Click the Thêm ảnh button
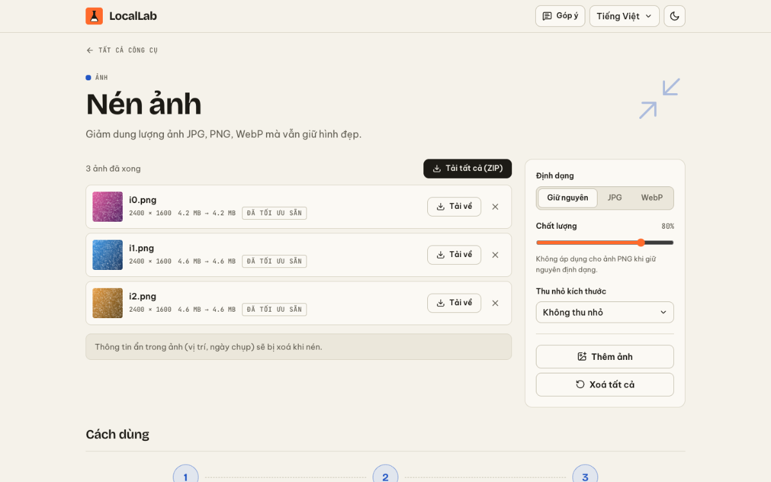This screenshot has width=771, height=482. point(605,357)
